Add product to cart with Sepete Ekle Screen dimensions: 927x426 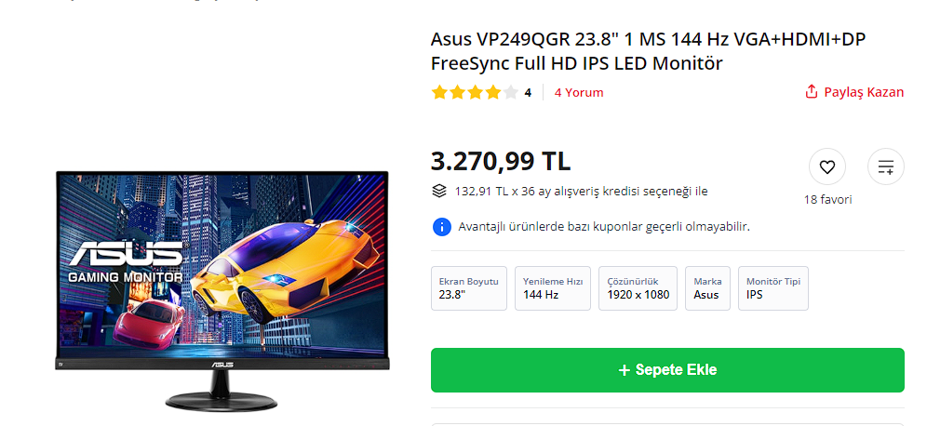tap(667, 370)
